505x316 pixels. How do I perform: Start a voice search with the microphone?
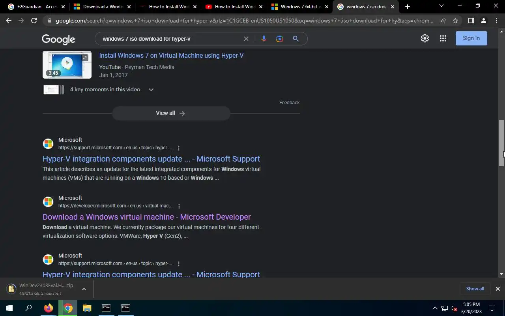(264, 39)
